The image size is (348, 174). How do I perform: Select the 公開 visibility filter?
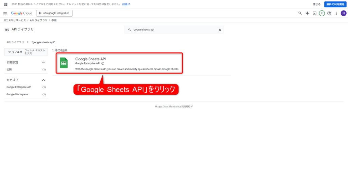click(9, 69)
